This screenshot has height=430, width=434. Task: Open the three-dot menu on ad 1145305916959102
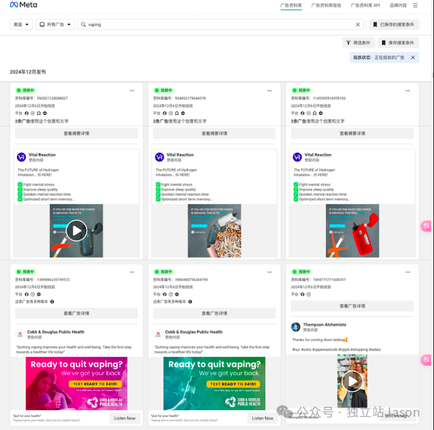(x=408, y=91)
